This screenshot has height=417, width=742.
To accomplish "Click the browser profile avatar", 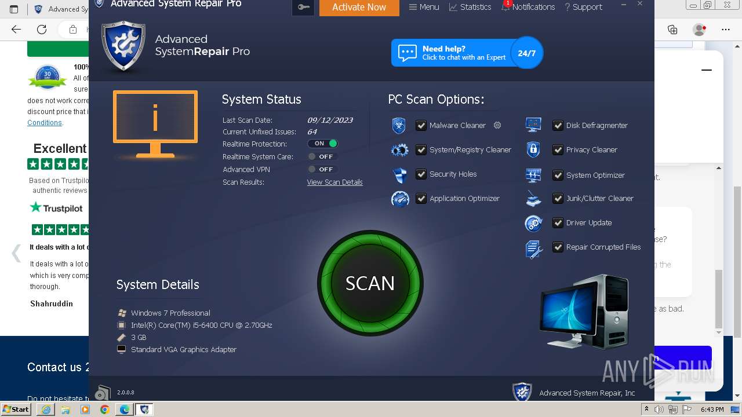I will pos(700,29).
